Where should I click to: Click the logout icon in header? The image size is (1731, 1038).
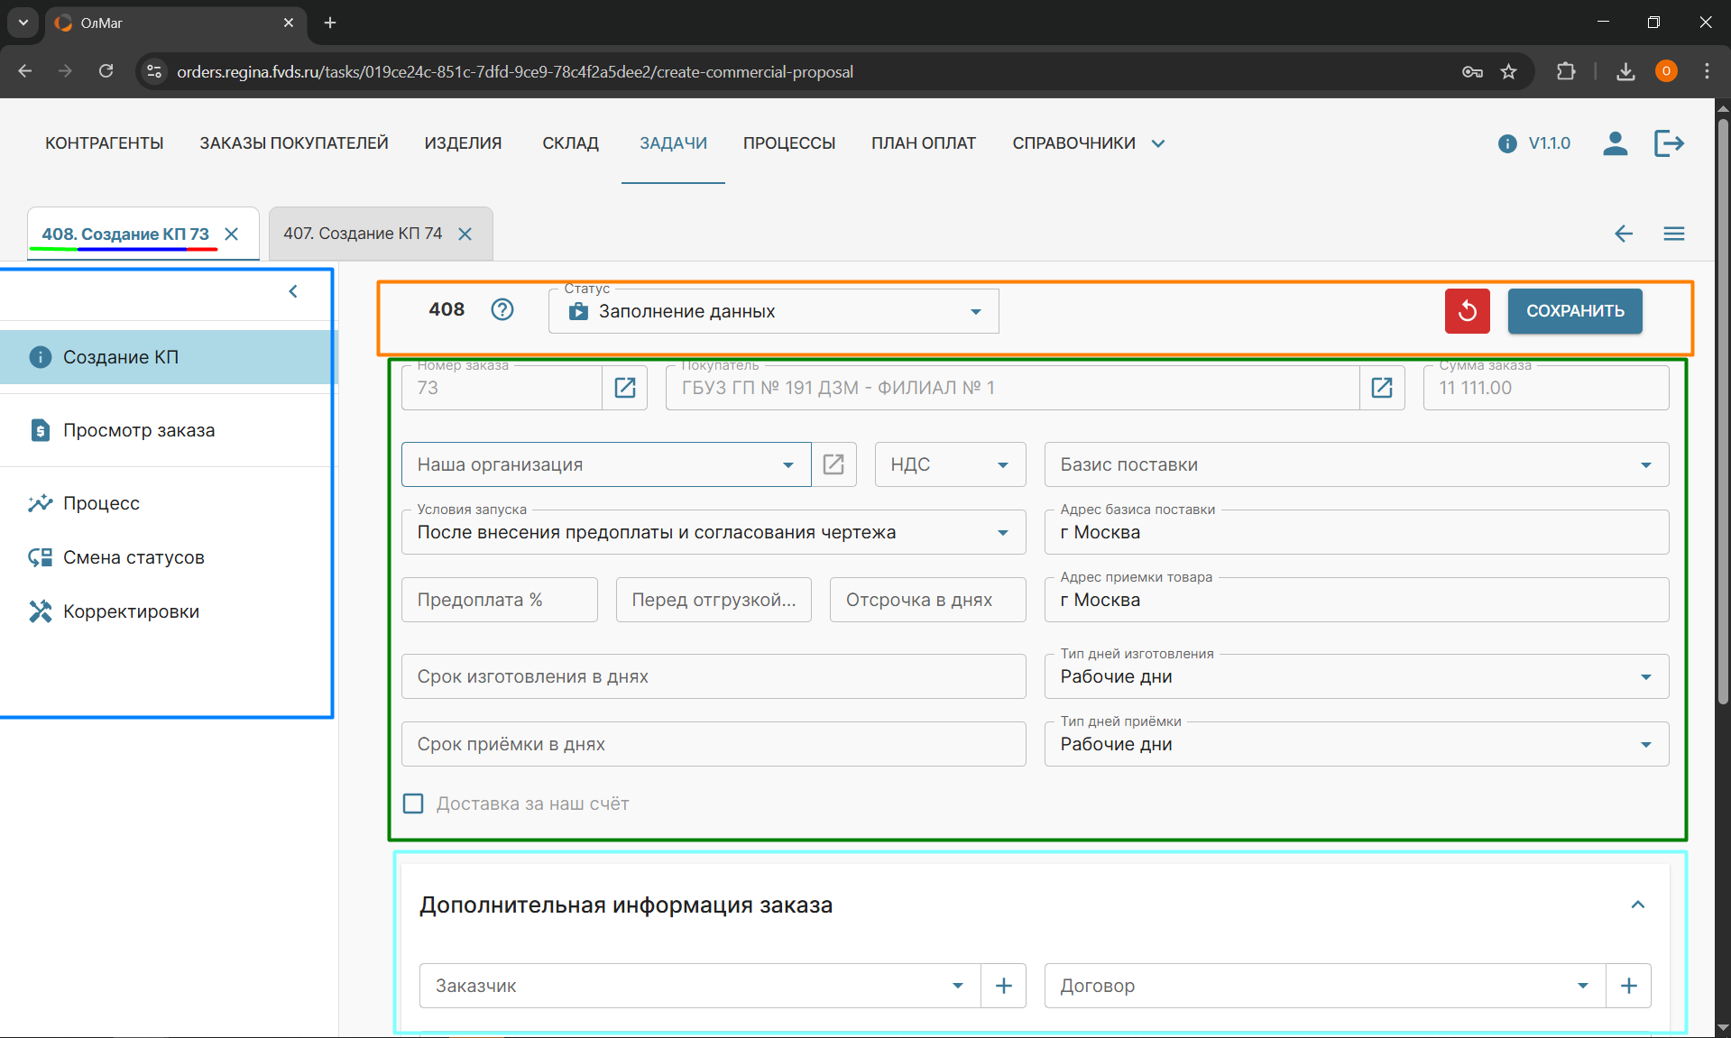pos(1669,143)
